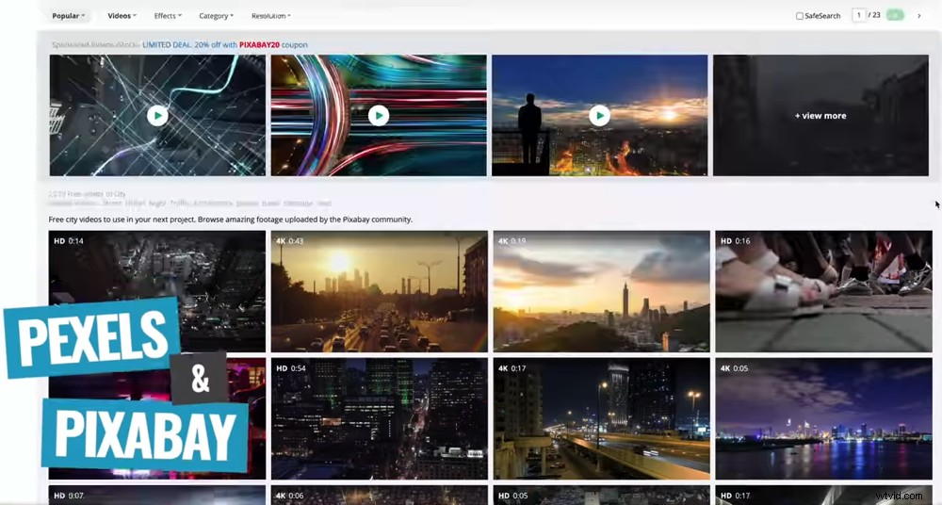Open the 4K 0:43 sunset traffic video

(379, 291)
